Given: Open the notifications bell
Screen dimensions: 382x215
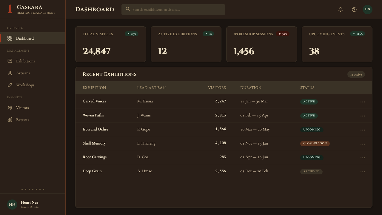Looking at the screenshot, I should (x=341, y=10).
